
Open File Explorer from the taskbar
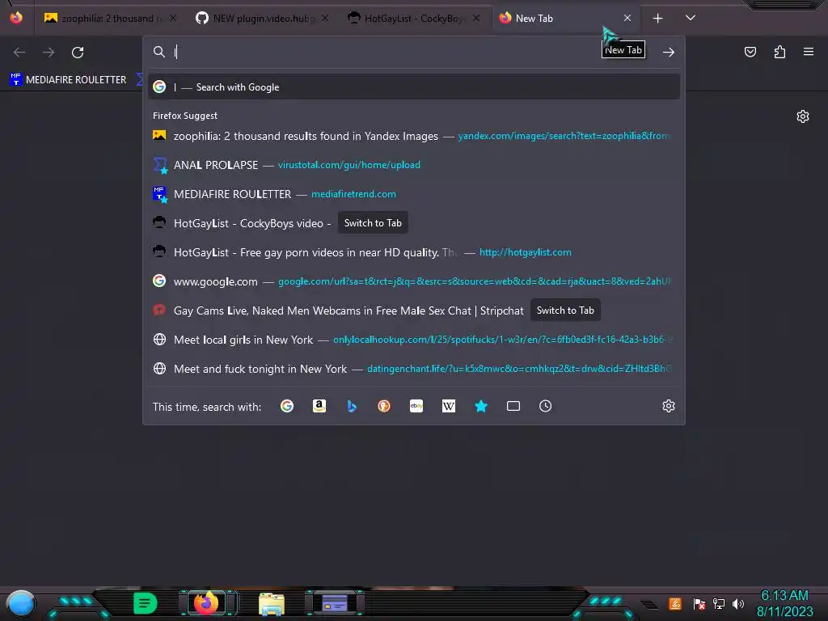tap(272, 603)
